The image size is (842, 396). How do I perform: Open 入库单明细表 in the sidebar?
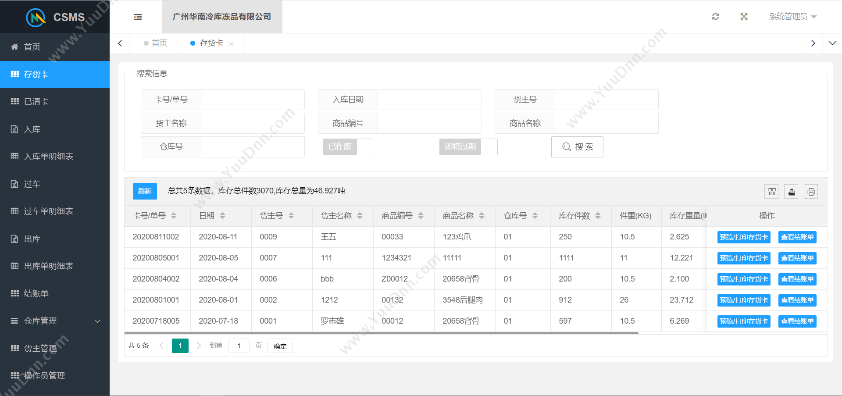55,157
